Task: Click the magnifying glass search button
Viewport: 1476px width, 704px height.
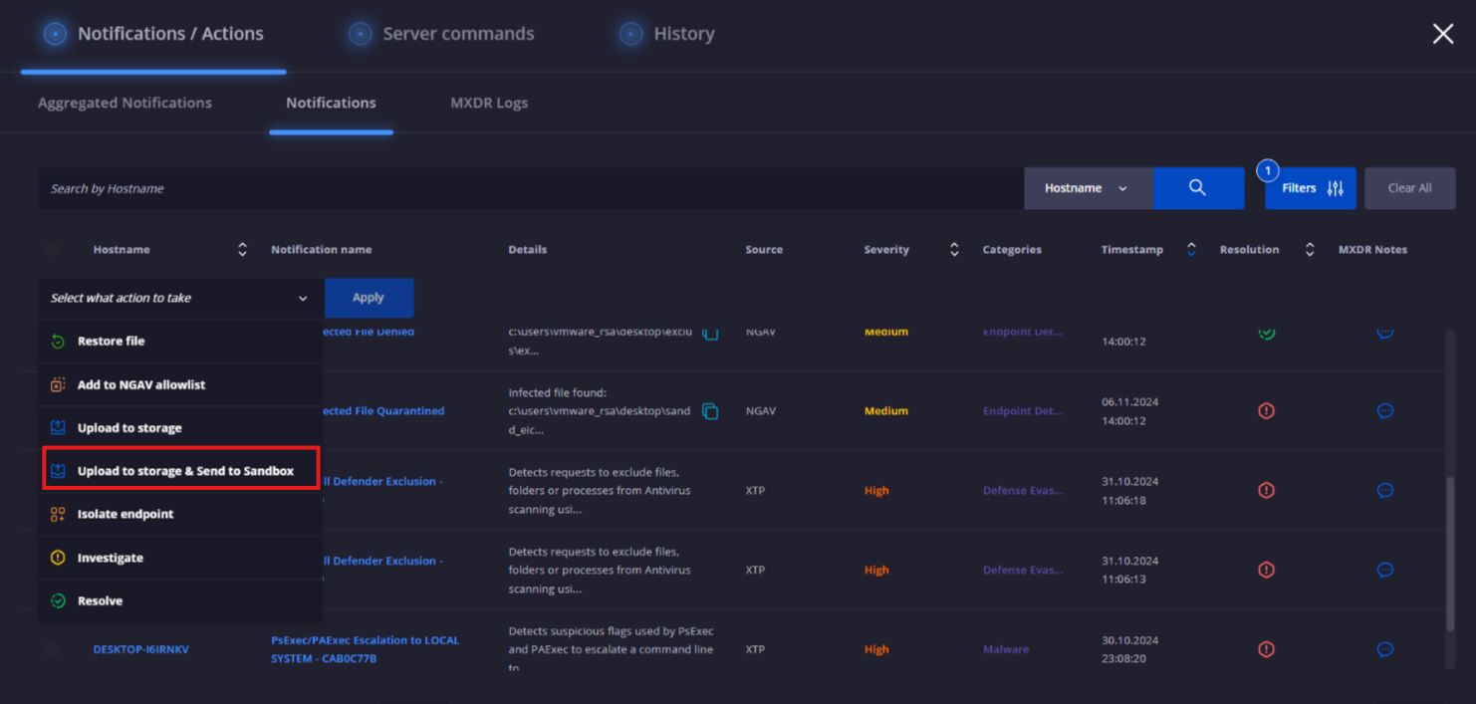Action: pyautogui.click(x=1197, y=188)
